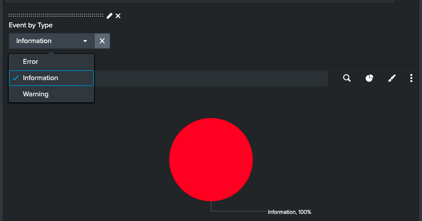The width and height of the screenshot is (422, 221).
Task: Click the leader line below the pie chart
Action: coord(239,211)
